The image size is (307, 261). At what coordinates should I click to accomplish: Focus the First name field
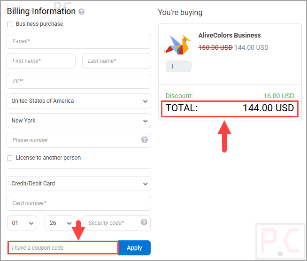41,61
